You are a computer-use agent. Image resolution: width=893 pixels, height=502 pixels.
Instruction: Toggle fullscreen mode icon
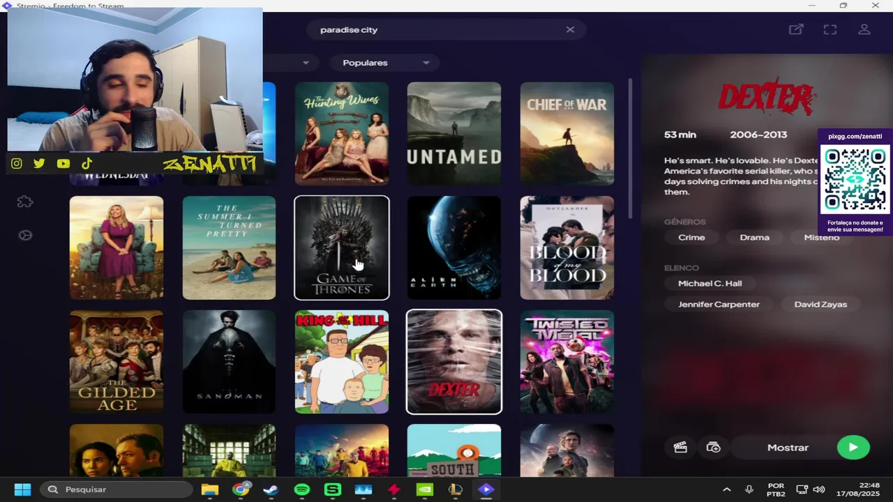click(x=830, y=29)
